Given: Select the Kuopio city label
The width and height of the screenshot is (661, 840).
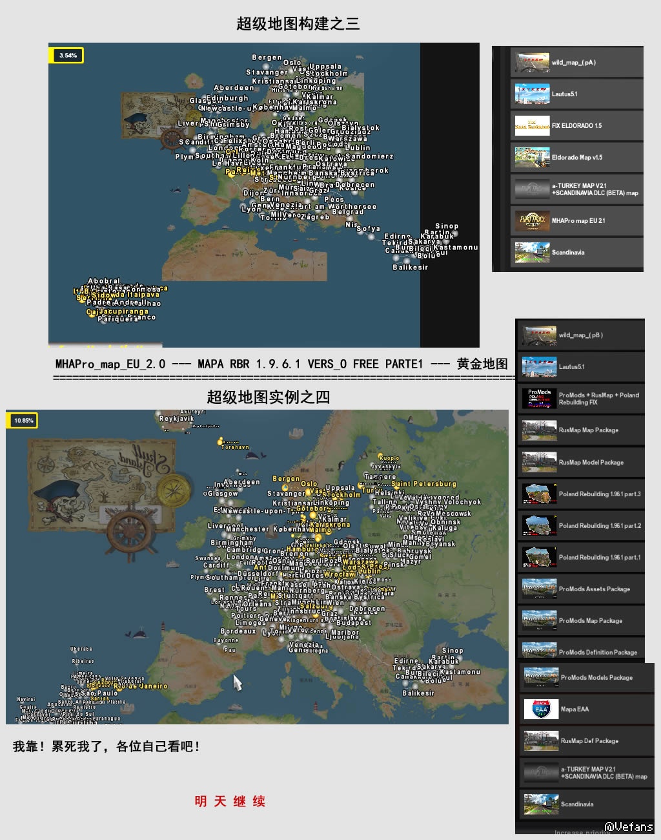Looking at the screenshot, I should [x=389, y=457].
